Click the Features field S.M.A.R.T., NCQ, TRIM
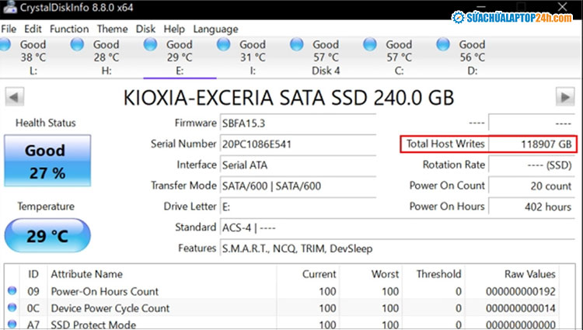Image resolution: width=583 pixels, height=330 pixels. [x=397, y=248]
